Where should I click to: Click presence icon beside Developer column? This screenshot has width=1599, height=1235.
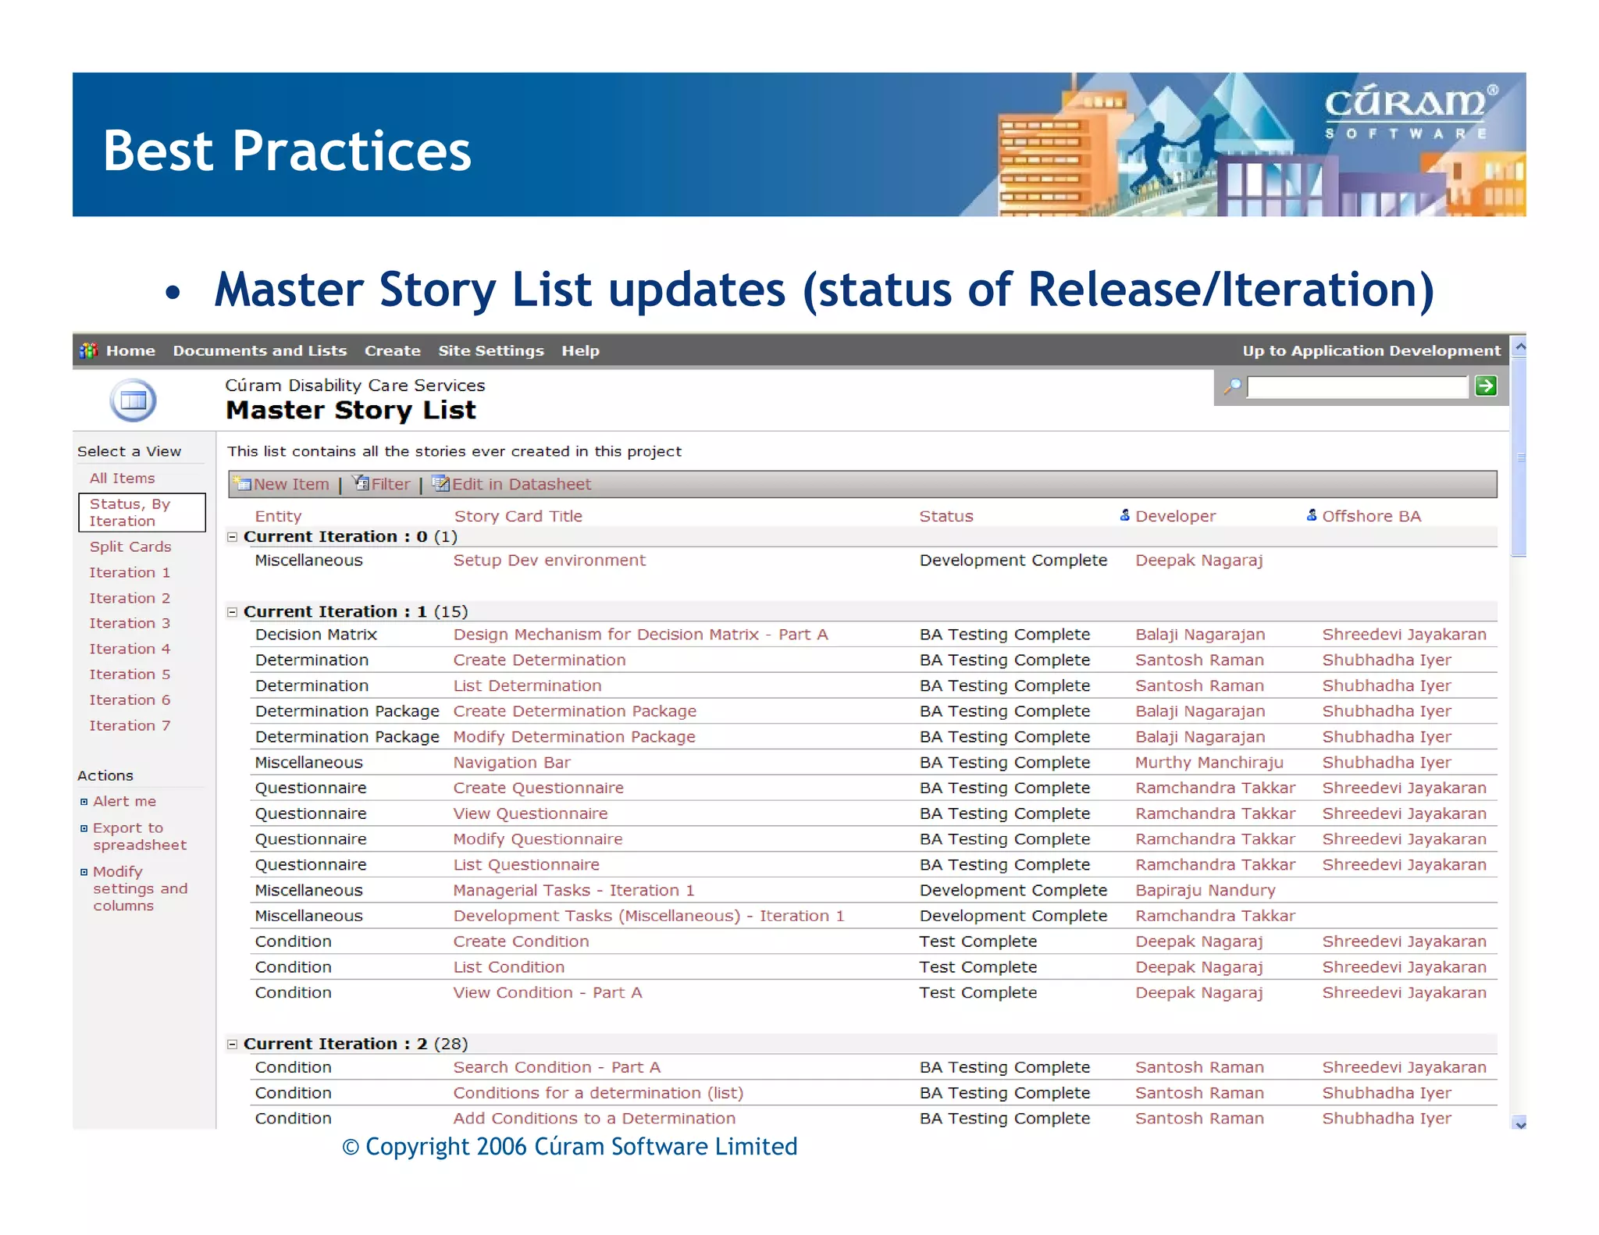coord(1125,515)
